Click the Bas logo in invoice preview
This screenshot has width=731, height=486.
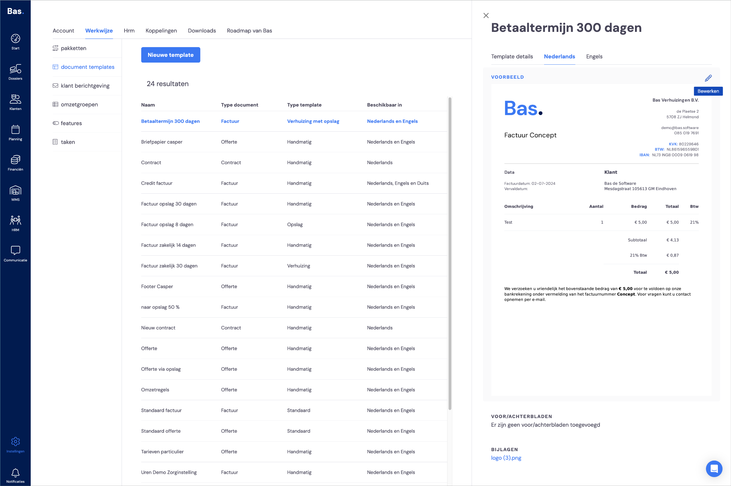(x=523, y=108)
